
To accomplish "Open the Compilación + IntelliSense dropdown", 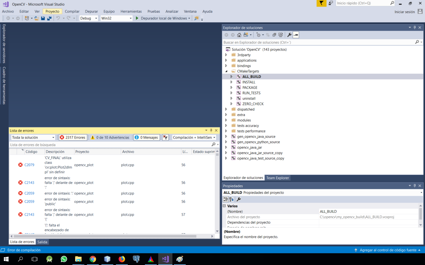I will click(194, 137).
